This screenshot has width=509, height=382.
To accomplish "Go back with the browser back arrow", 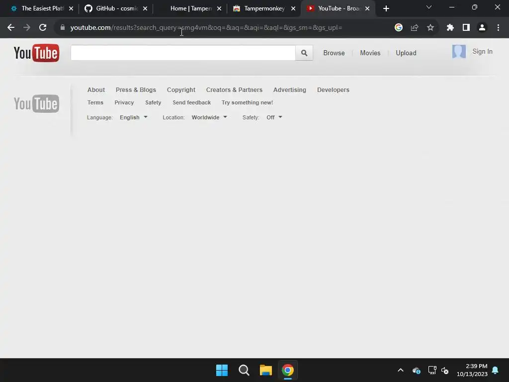I will (x=11, y=28).
